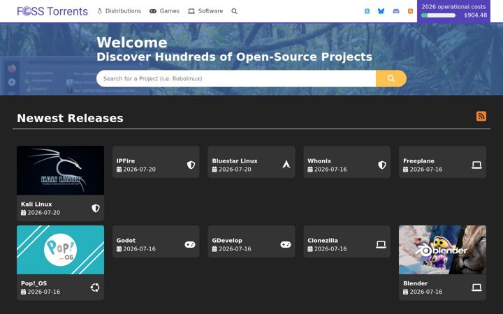The image size is (503, 314).
Task: Click the calendar icon on the Godot card
Action: coord(119,249)
